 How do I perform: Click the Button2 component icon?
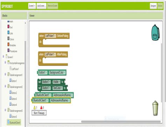pos(11,92)
